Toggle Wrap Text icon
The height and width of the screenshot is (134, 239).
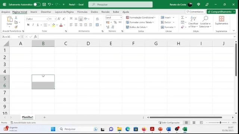click(97, 19)
